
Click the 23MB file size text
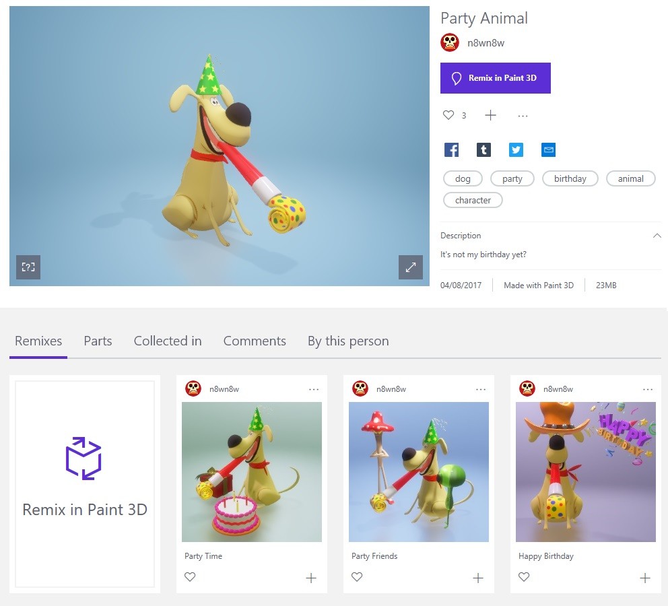coord(606,285)
